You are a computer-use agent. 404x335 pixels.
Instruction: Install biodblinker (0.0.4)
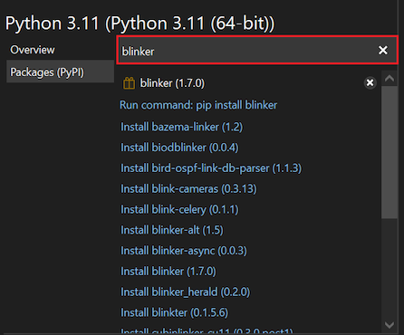pos(179,148)
